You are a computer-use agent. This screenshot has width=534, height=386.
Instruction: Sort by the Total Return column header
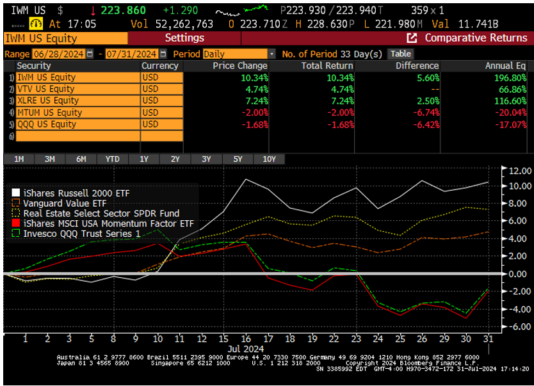coord(327,66)
